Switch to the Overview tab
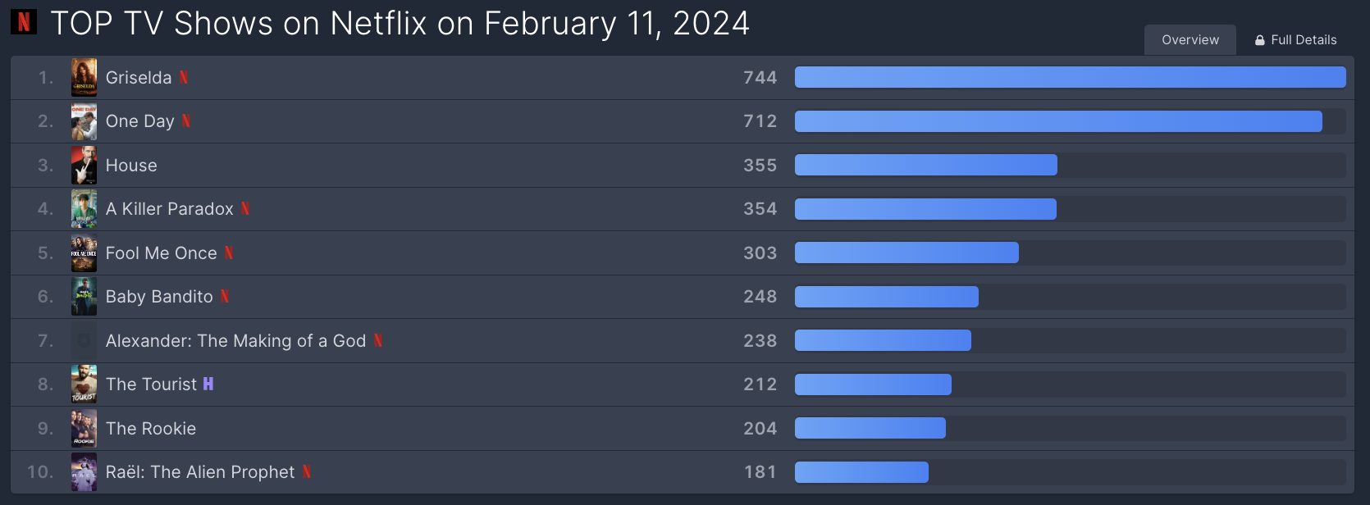The width and height of the screenshot is (1370, 505). tap(1190, 40)
